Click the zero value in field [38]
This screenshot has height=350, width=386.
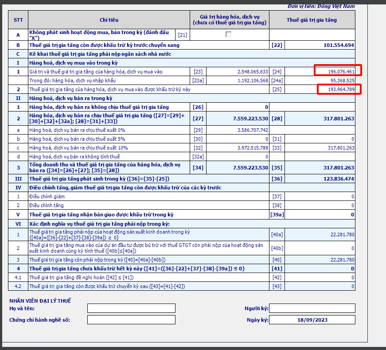(x=353, y=205)
